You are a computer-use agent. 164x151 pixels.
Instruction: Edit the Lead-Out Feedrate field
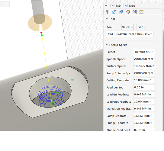coord(144,101)
